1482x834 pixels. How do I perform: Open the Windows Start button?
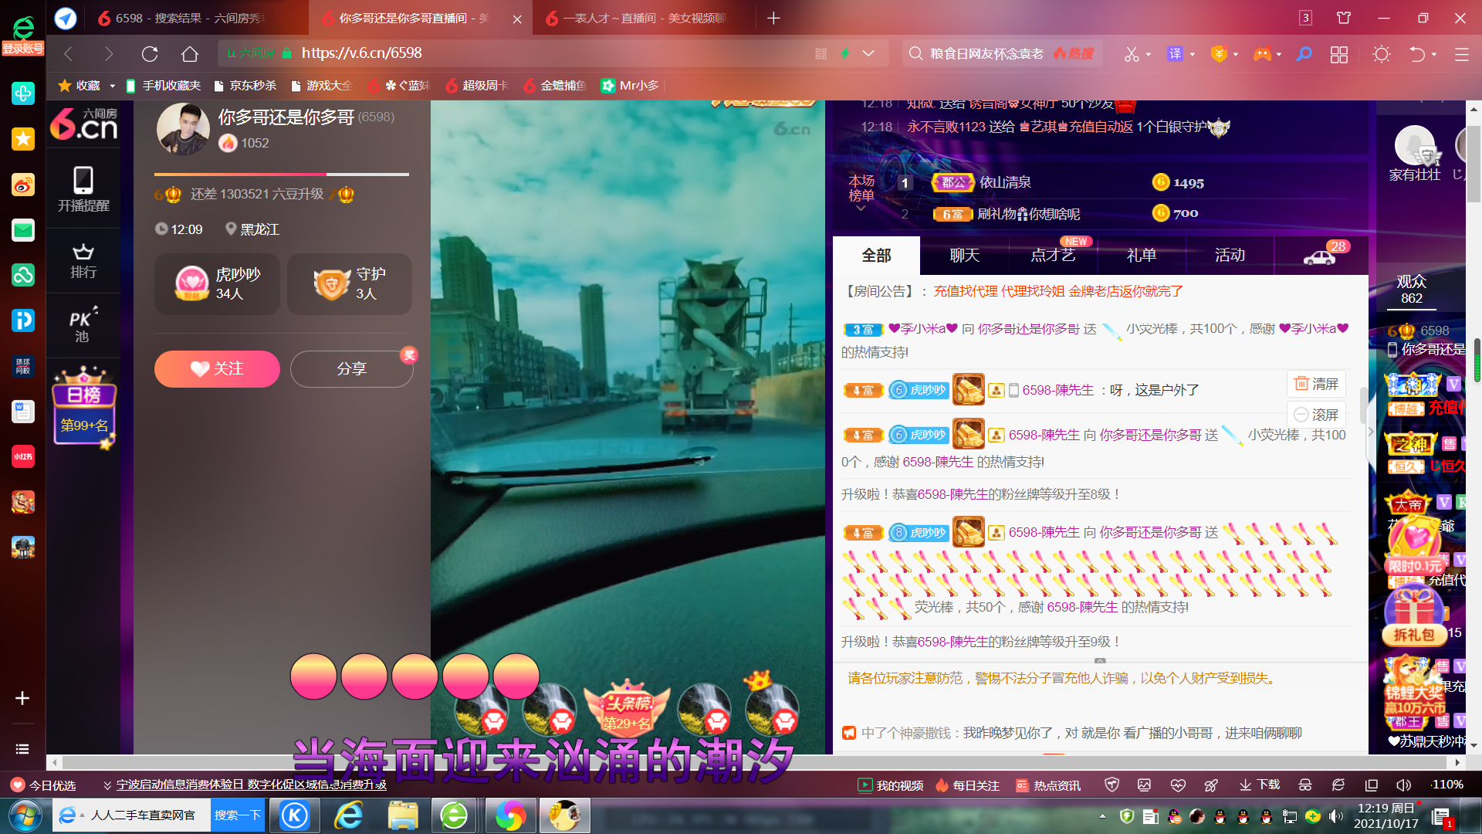(x=25, y=816)
